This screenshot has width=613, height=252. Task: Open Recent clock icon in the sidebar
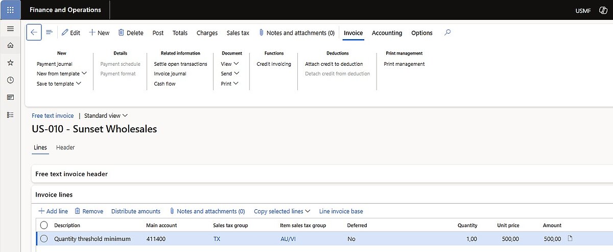pos(10,80)
